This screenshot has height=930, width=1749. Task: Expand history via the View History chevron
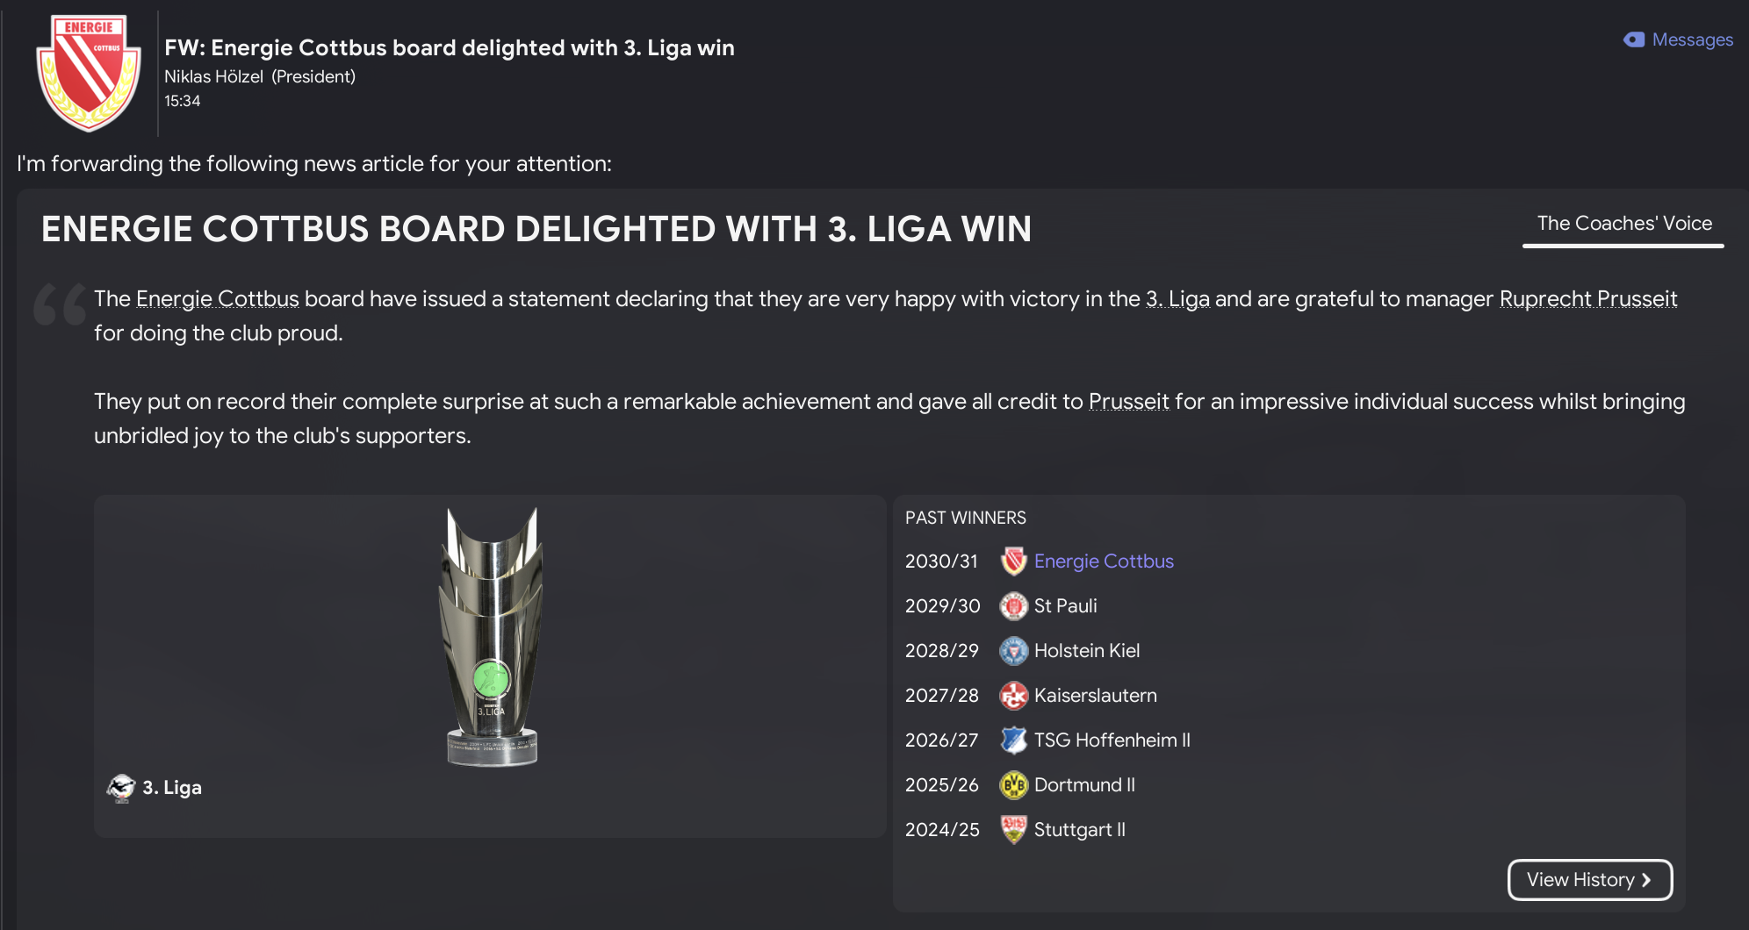(x=1646, y=880)
